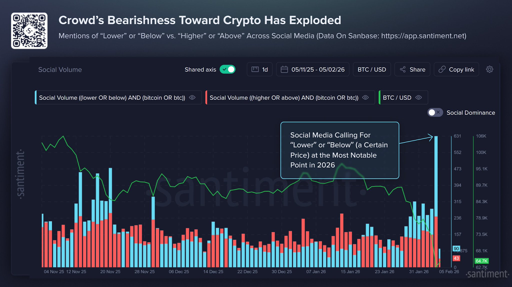Hide the lower OR below social volume metric
This screenshot has height=287, width=512.
192,98
